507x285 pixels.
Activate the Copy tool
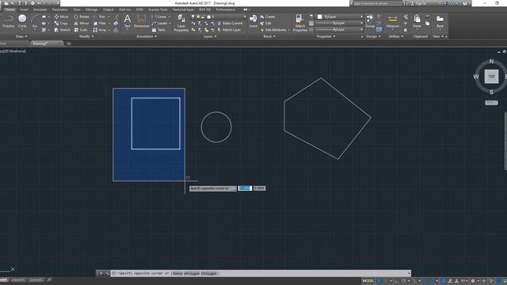(x=61, y=23)
